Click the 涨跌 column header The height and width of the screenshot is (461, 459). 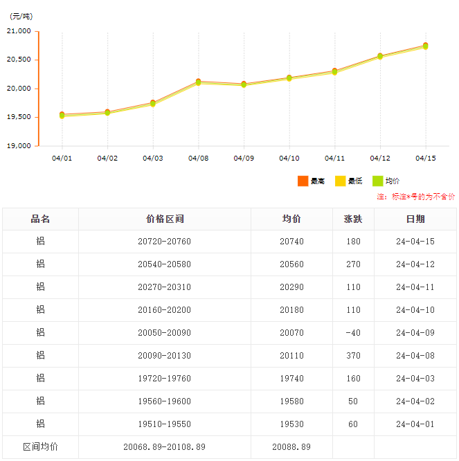click(353, 219)
